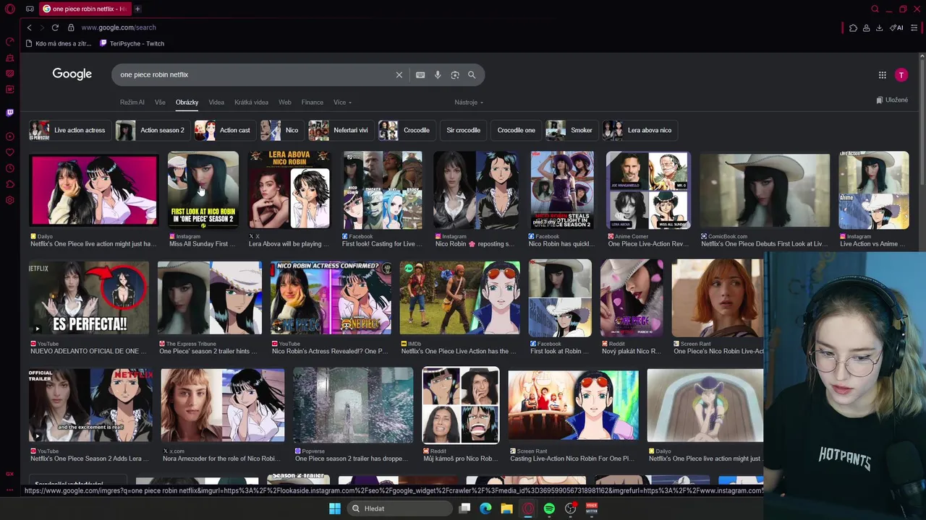Open the Kdo má dnes a zítr... bookmark

pos(59,44)
